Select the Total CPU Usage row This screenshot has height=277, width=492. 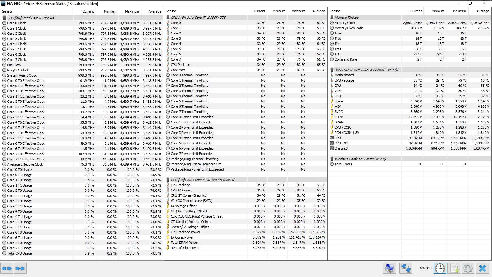pyautogui.click(x=82, y=253)
